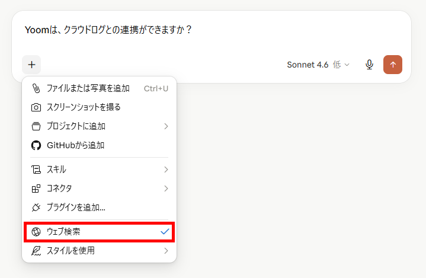This screenshot has height=278, width=426.
Task: Select ファイルまたは写真を追加 menu item
Action: click(99, 88)
